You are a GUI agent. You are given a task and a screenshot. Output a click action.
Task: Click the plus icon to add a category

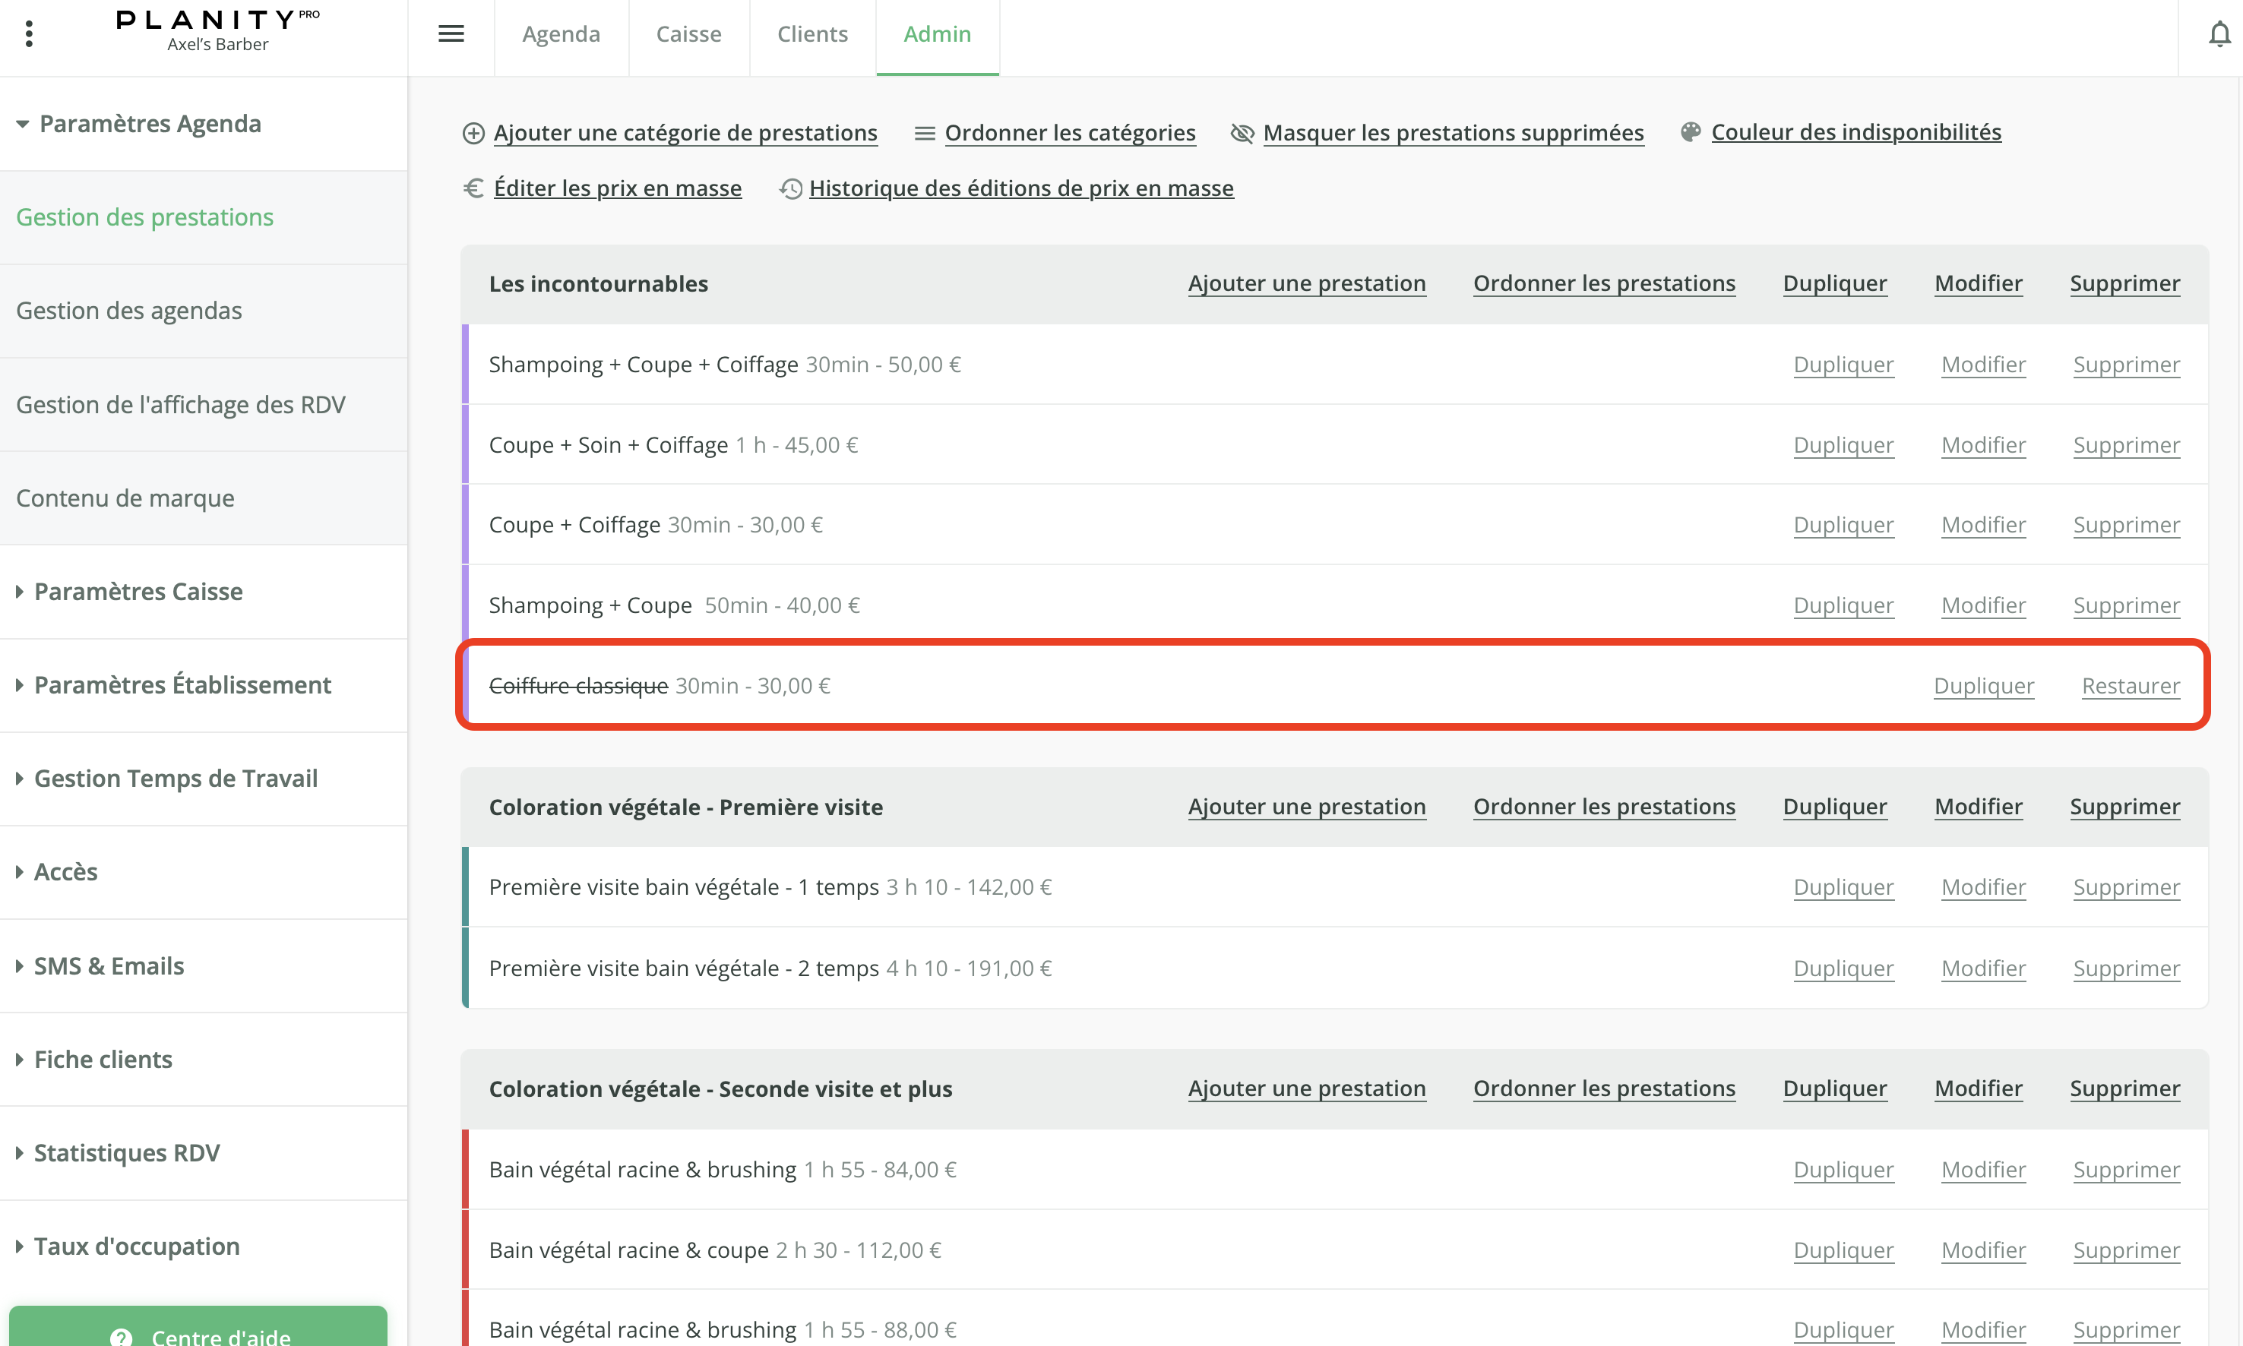click(473, 134)
